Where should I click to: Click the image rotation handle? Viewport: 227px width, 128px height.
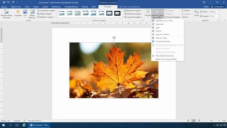[x=114, y=38]
